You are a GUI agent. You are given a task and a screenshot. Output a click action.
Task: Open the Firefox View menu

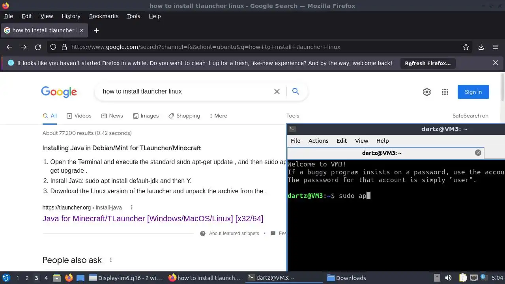tap(47, 16)
